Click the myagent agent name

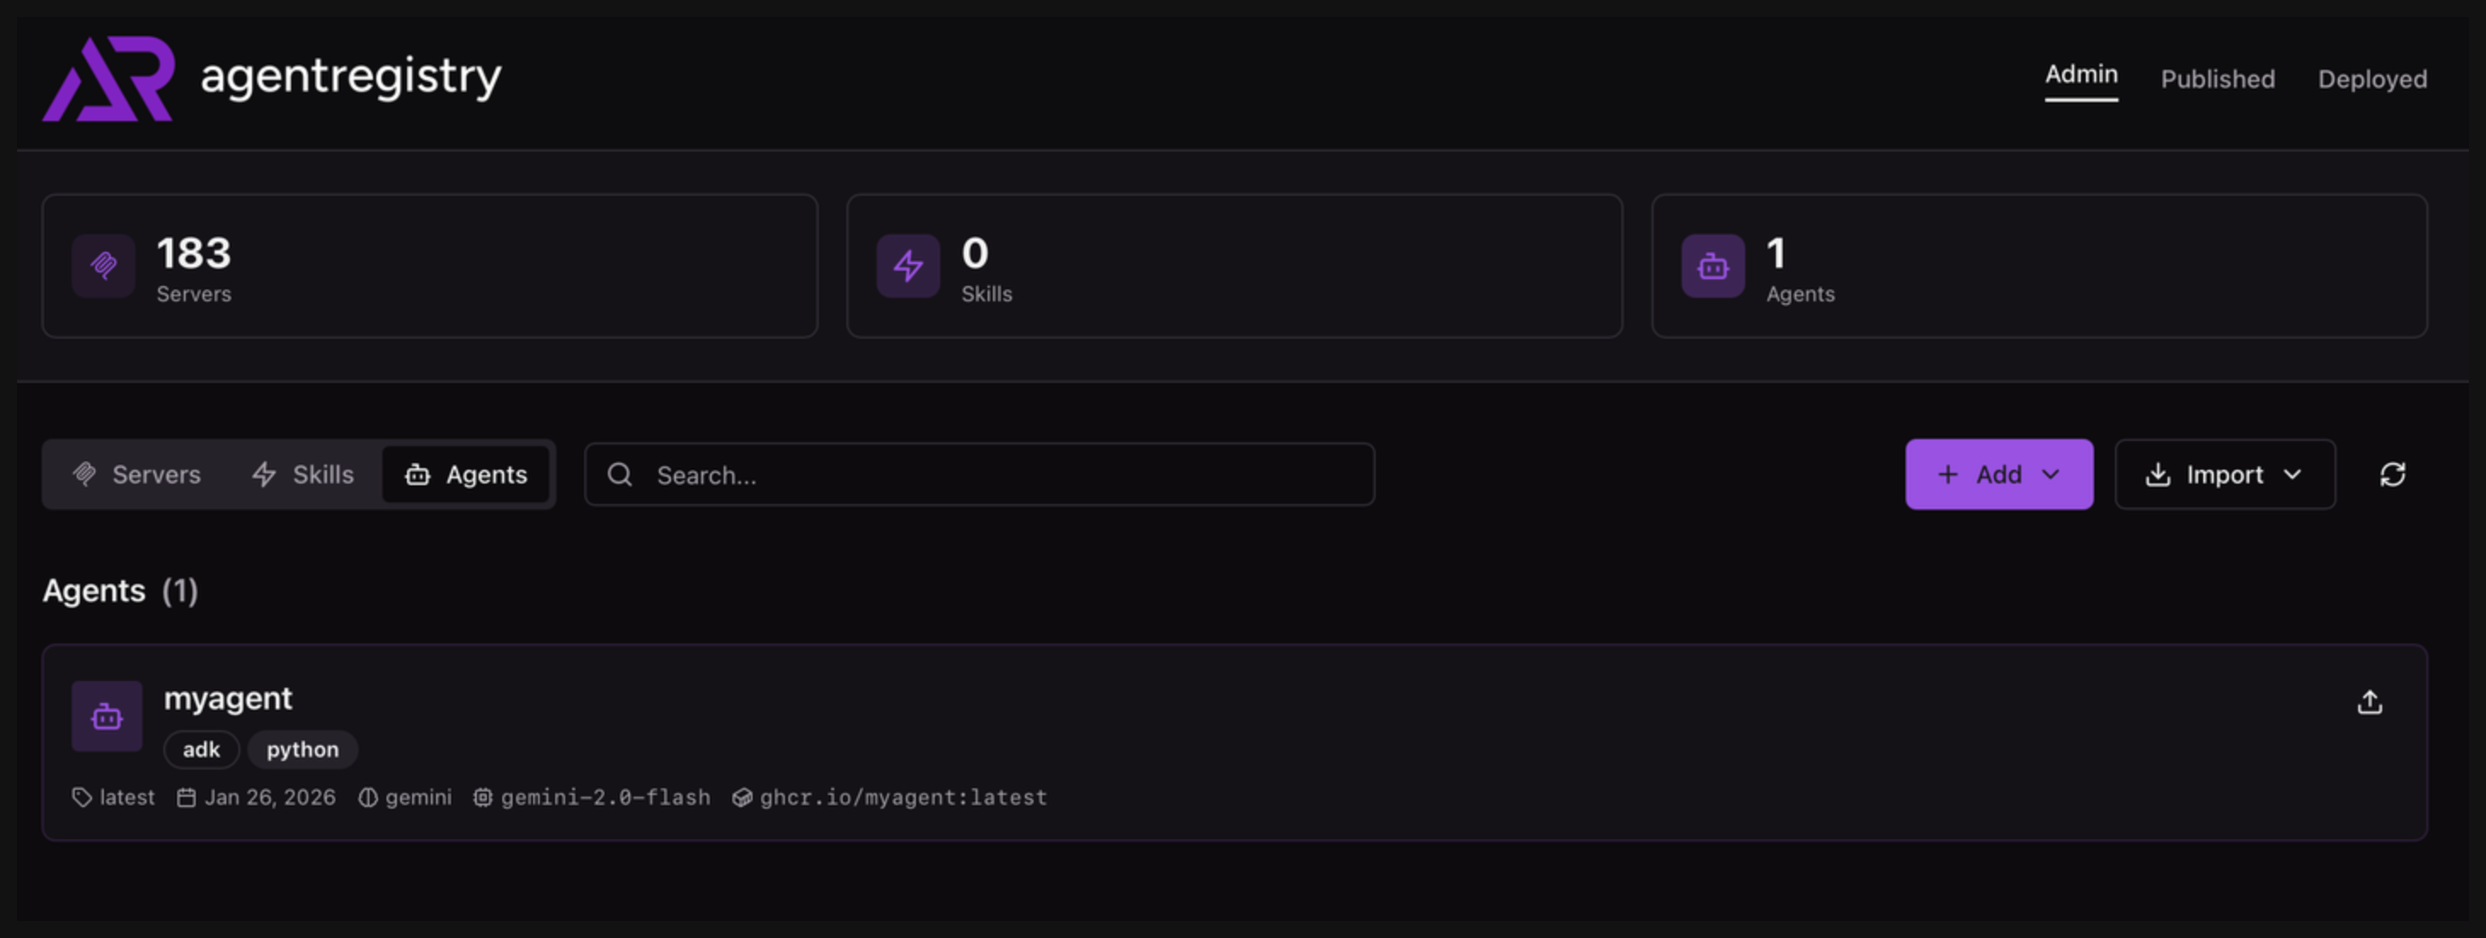pyautogui.click(x=228, y=698)
